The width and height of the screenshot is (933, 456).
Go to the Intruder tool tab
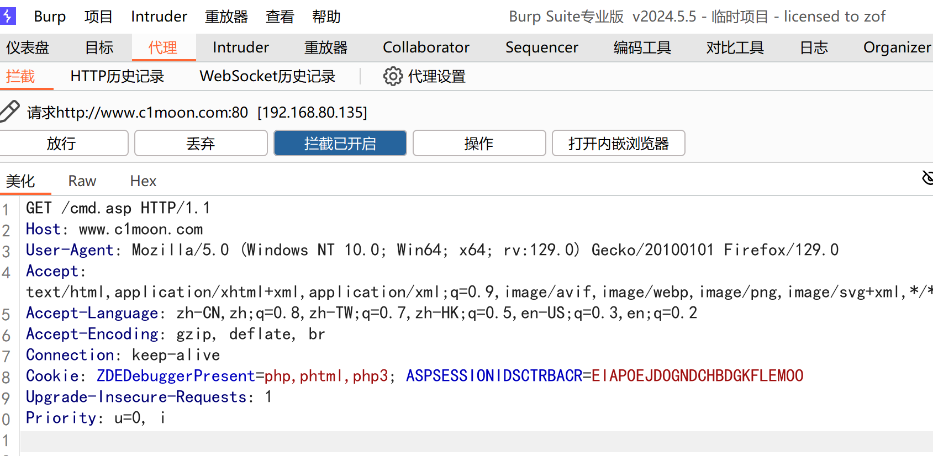point(241,47)
